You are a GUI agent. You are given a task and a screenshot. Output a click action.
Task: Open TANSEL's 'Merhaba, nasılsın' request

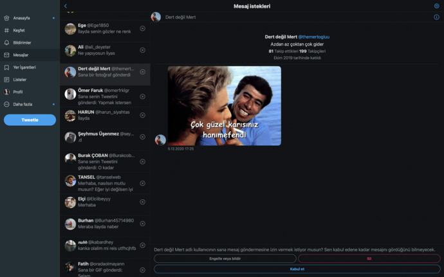click(x=105, y=183)
